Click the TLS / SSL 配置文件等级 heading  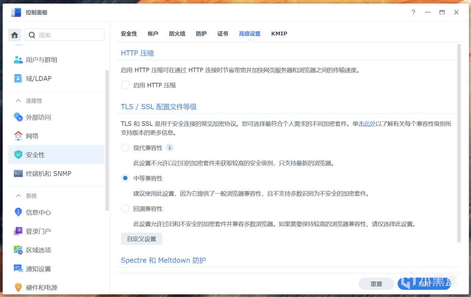[x=159, y=107]
